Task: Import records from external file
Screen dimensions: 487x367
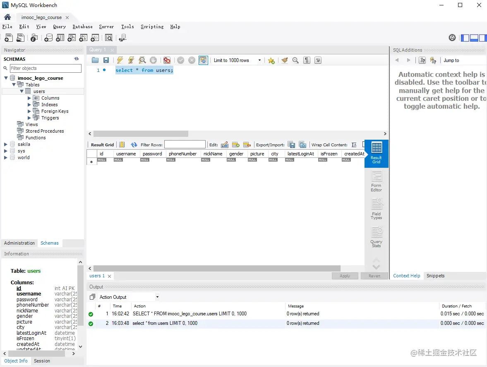Action: pyautogui.click(x=302, y=145)
